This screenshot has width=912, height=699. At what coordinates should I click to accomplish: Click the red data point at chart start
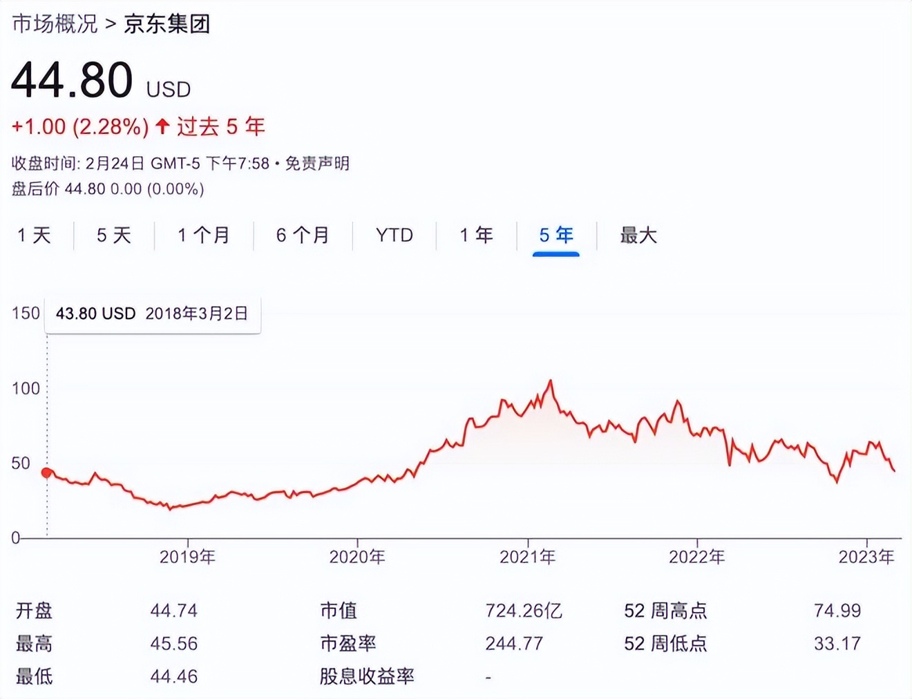coord(46,472)
